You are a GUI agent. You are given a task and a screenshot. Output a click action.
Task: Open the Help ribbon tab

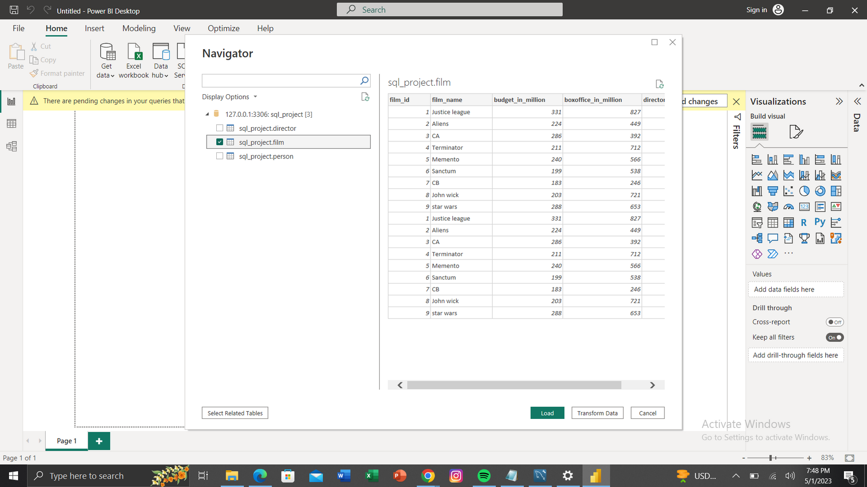click(265, 28)
